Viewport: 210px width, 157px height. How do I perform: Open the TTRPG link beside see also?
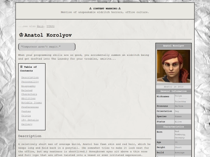(x=51, y=26)
